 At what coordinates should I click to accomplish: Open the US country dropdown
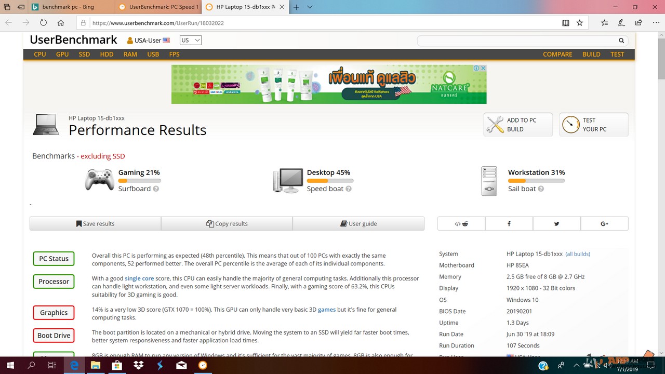(x=190, y=41)
